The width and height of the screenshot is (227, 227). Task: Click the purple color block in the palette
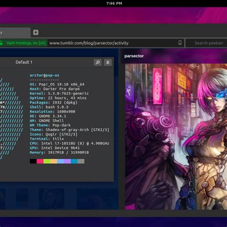pyautogui.click(x=68, y=161)
